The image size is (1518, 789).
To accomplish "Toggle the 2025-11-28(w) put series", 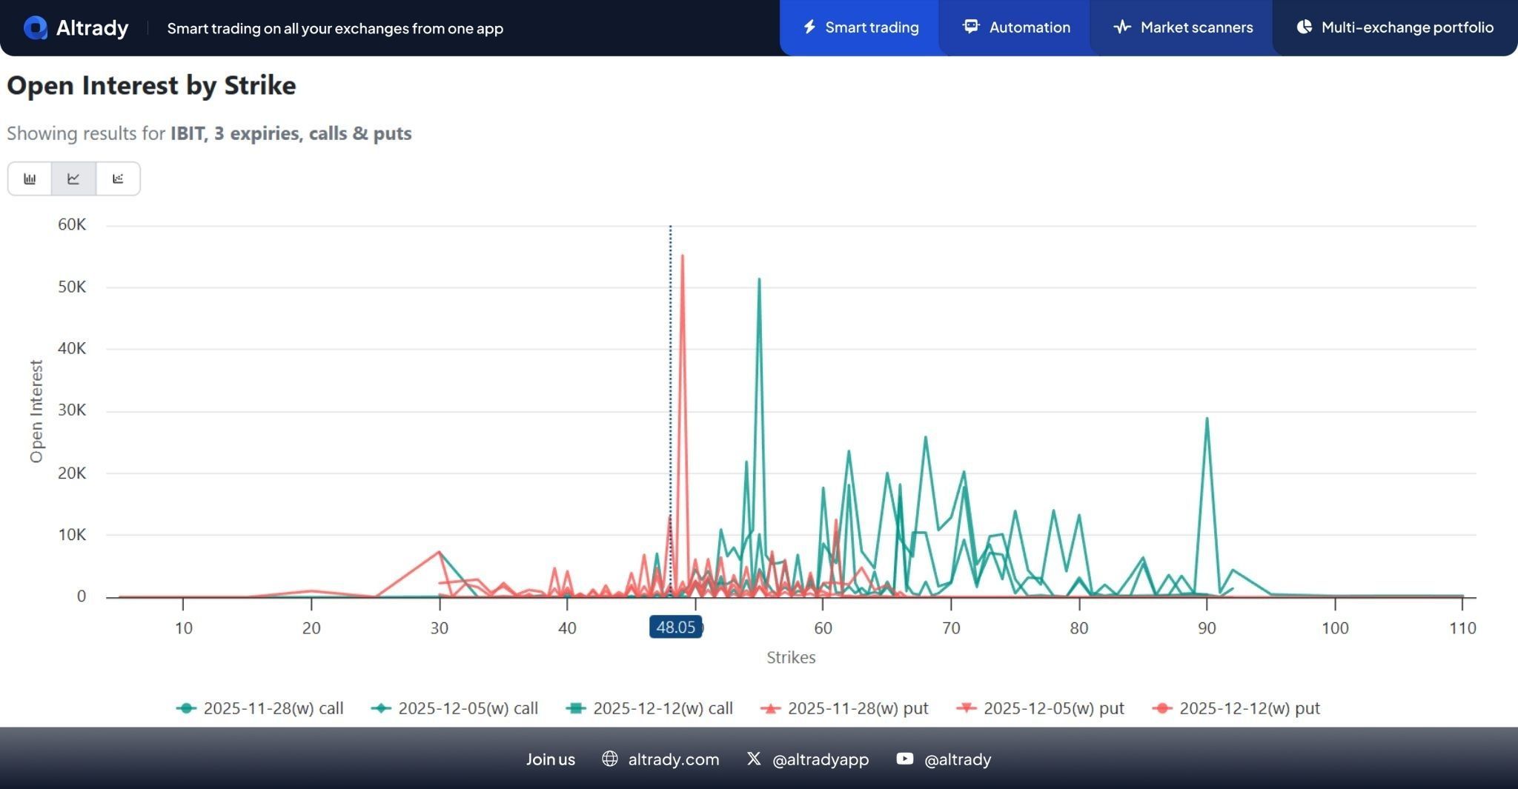I will (x=845, y=708).
